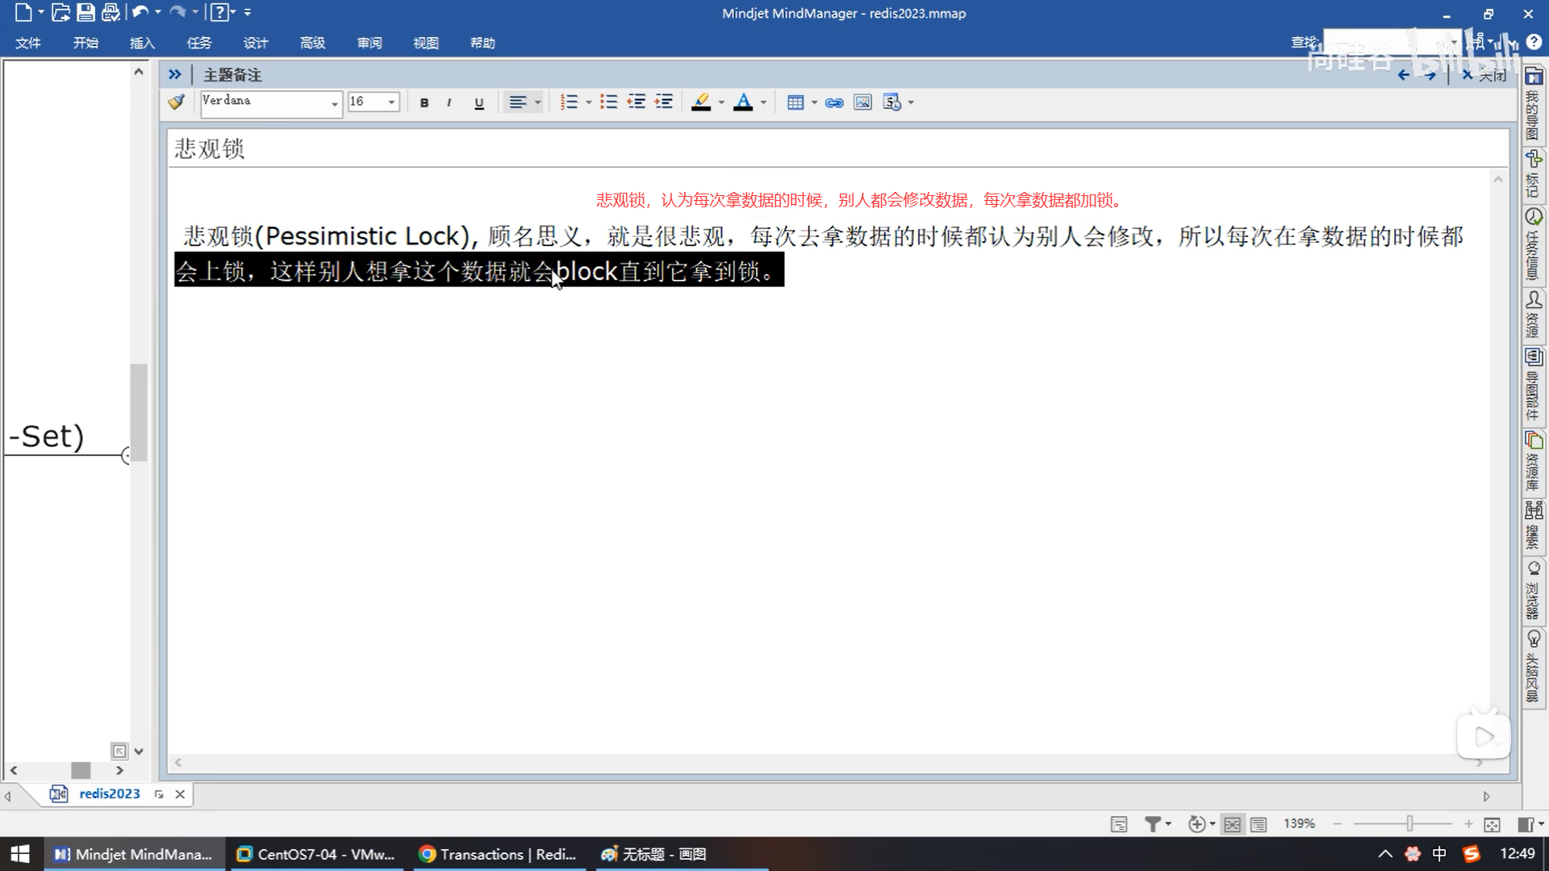1549x871 pixels.
Task: Click the bulleted list icon
Action: pyautogui.click(x=608, y=102)
